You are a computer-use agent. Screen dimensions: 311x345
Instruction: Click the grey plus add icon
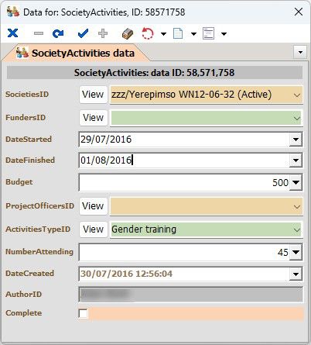click(103, 33)
